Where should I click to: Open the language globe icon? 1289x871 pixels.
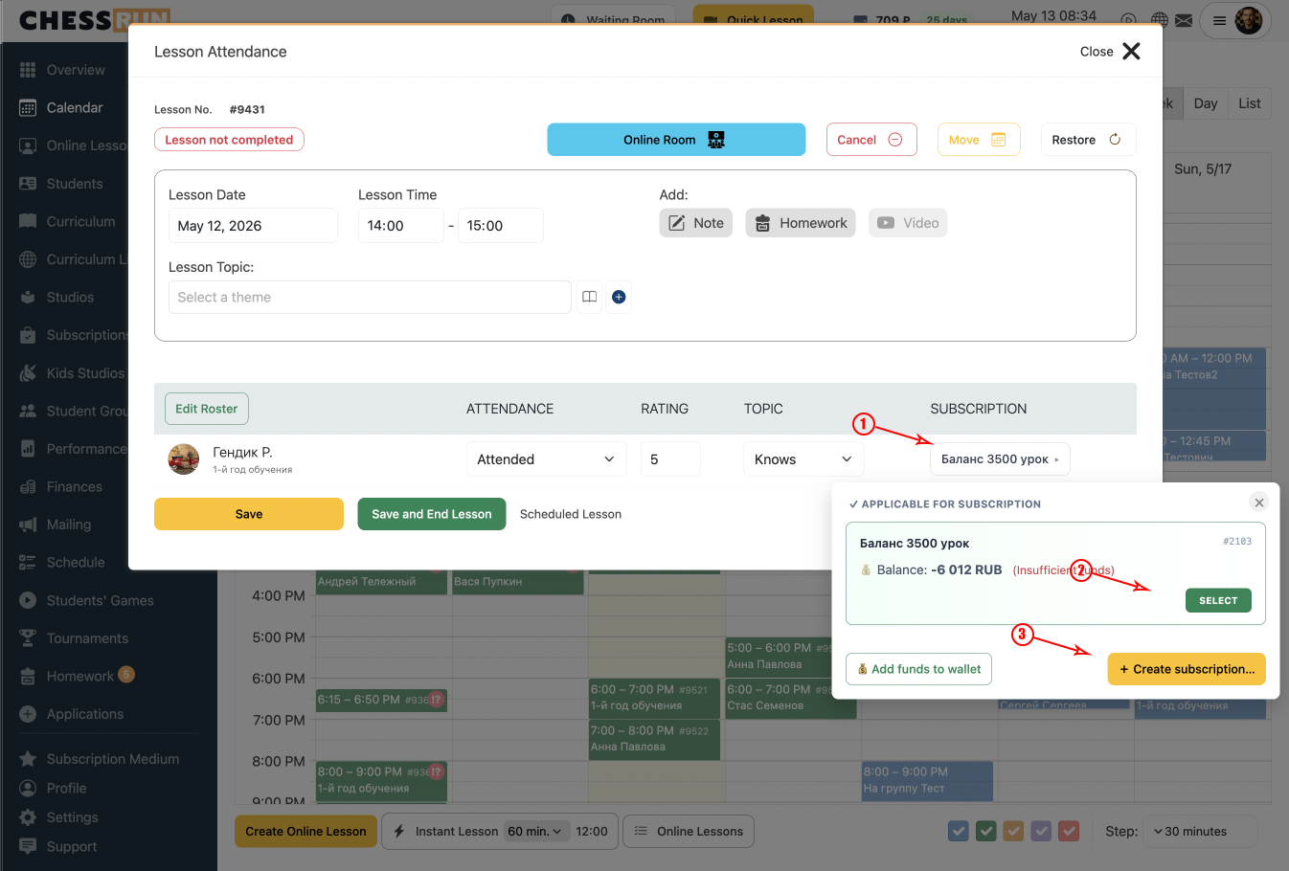1160,20
